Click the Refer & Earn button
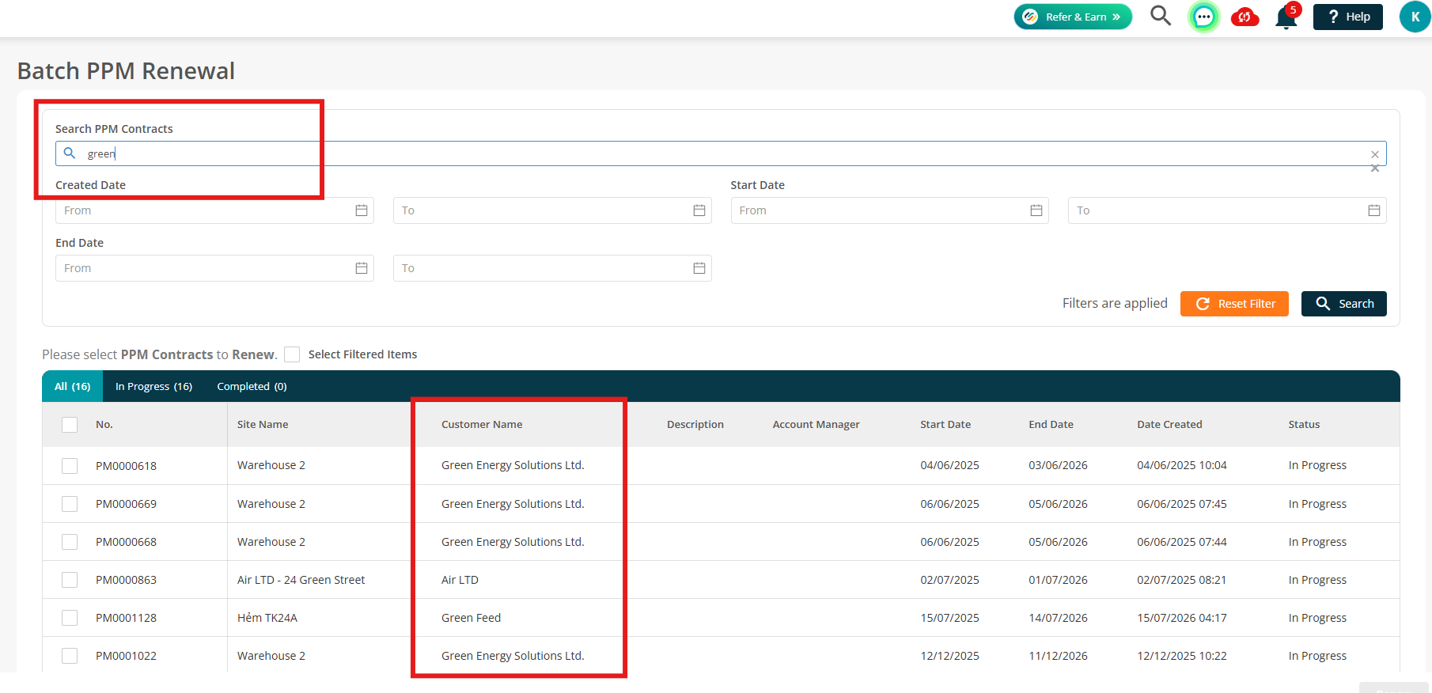1432x693 pixels. (x=1073, y=17)
